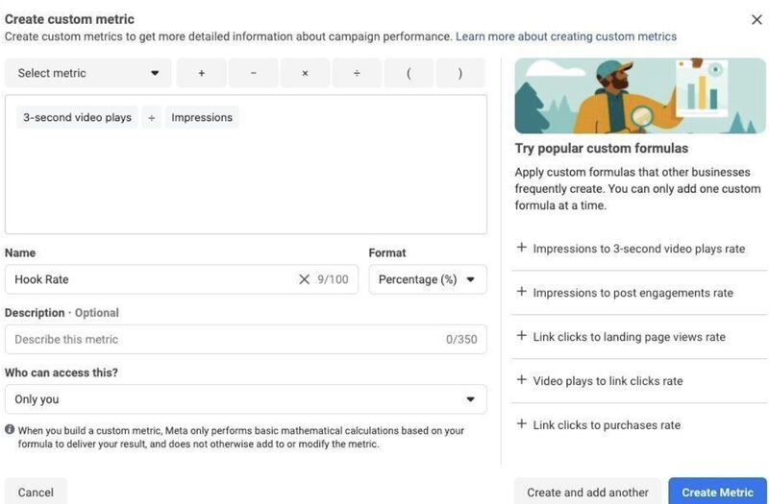Open the Select metric dropdown
Image resolution: width=769 pixels, height=504 pixels.
(x=88, y=73)
